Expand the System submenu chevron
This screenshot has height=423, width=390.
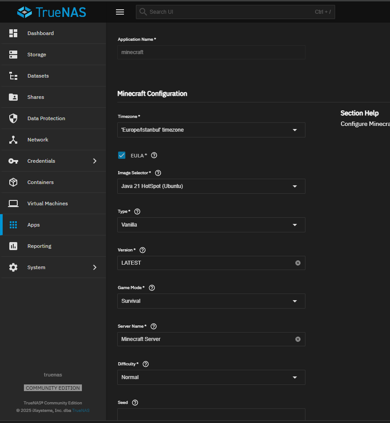[x=95, y=267]
